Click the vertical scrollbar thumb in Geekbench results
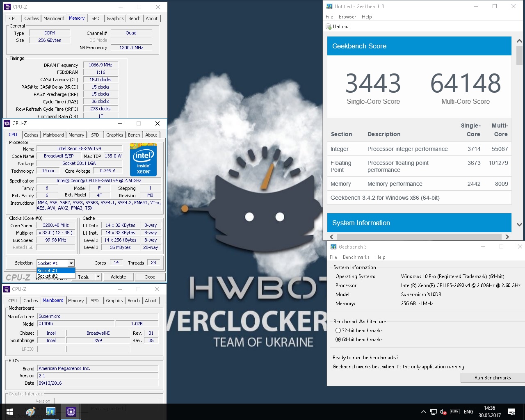Image resolution: width=525 pixels, height=420 pixels. (x=519, y=56)
